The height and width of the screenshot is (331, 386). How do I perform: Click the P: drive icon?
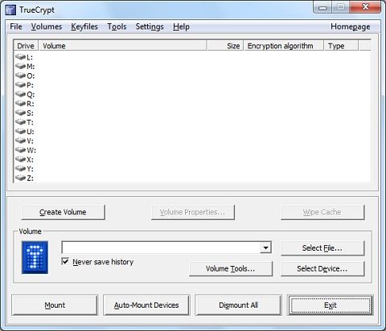[20, 85]
